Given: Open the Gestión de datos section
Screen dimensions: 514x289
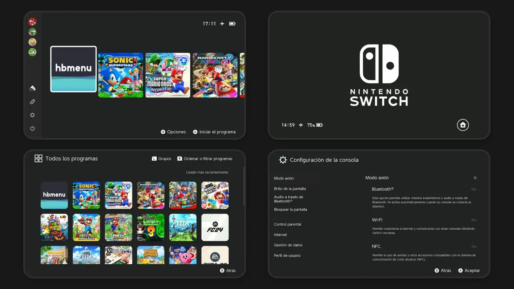Looking at the screenshot, I should [x=288, y=245].
